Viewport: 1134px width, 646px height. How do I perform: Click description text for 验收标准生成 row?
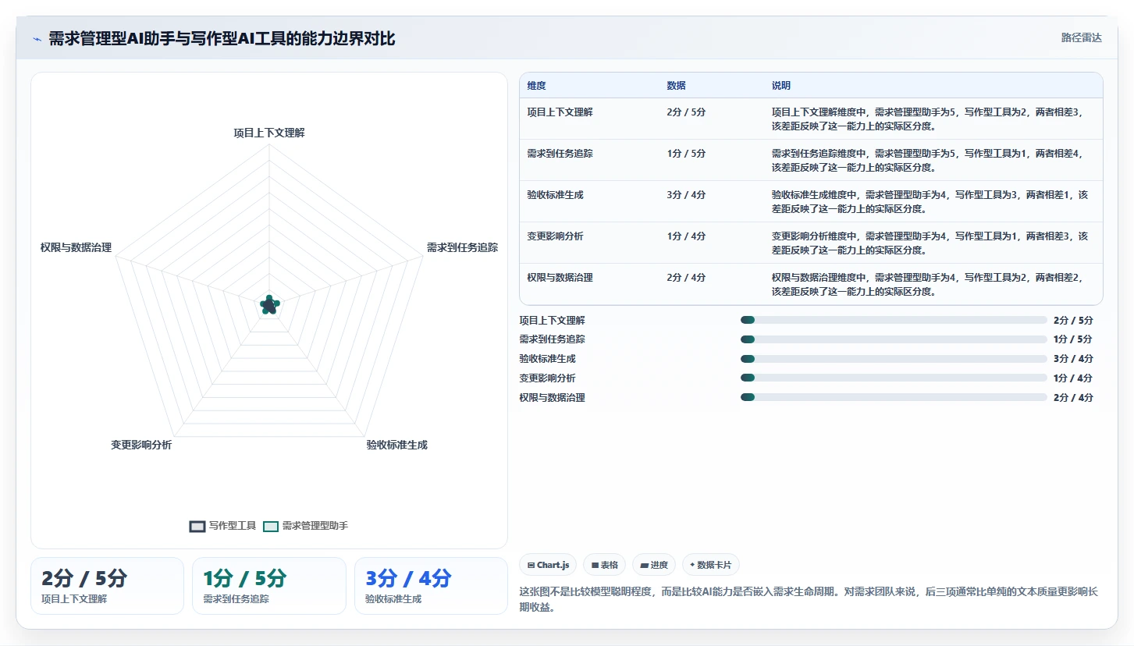point(930,201)
